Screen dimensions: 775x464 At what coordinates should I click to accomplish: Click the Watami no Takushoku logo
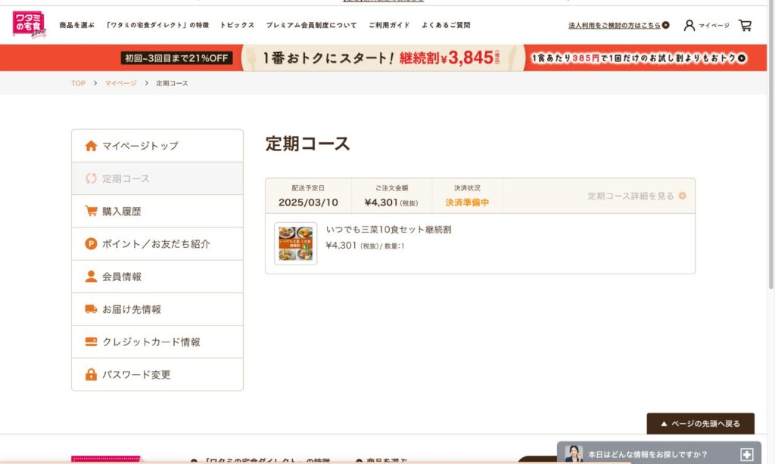tap(29, 25)
